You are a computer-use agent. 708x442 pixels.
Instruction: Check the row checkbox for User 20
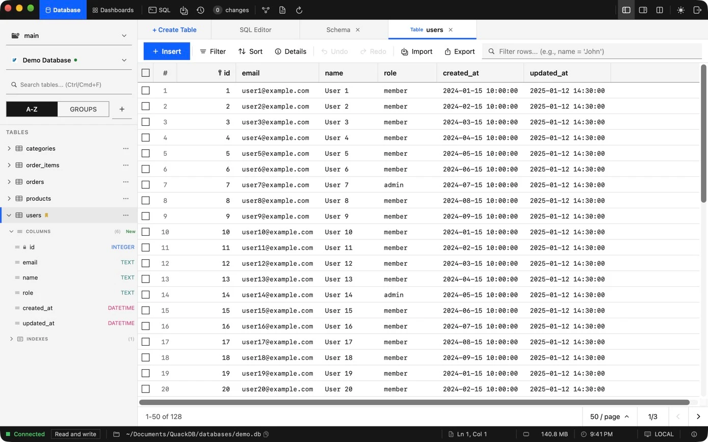coord(146,389)
